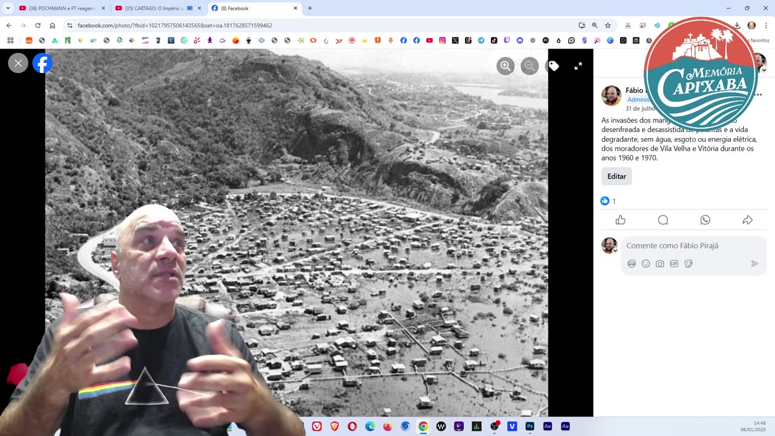Screen dimensions: 775x436
Task: Open a new browser tab
Action: pyautogui.click(x=310, y=8)
